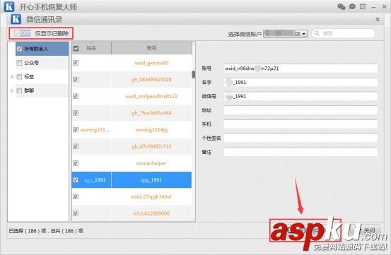Click the search magnifier icon
Screen dimensions: 391x255
317,33
